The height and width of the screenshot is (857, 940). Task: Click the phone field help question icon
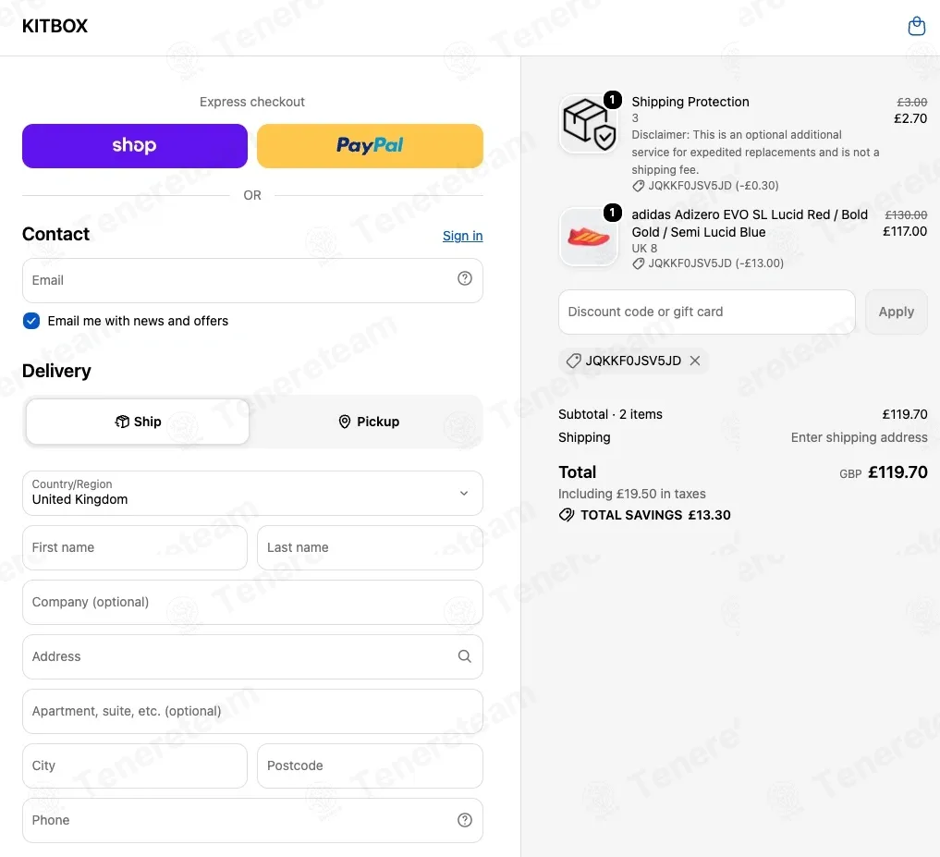click(465, 820)
